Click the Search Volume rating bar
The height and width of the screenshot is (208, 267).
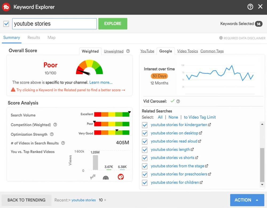click(x=112, y=114)
